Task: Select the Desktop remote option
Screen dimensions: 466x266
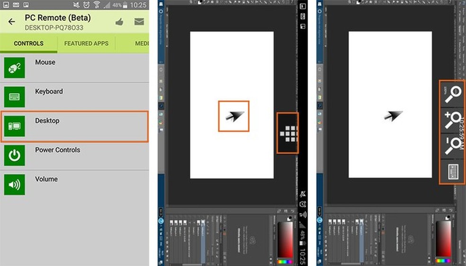Action: coord(74,126)
